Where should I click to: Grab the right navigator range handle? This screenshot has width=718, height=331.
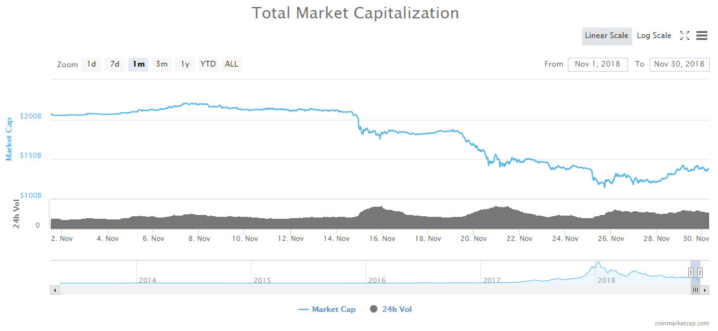[700, 273]
